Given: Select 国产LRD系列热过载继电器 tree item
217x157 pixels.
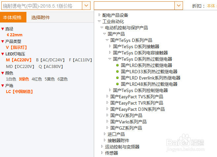Looking at the screenshot, I should tap(146, 65).
